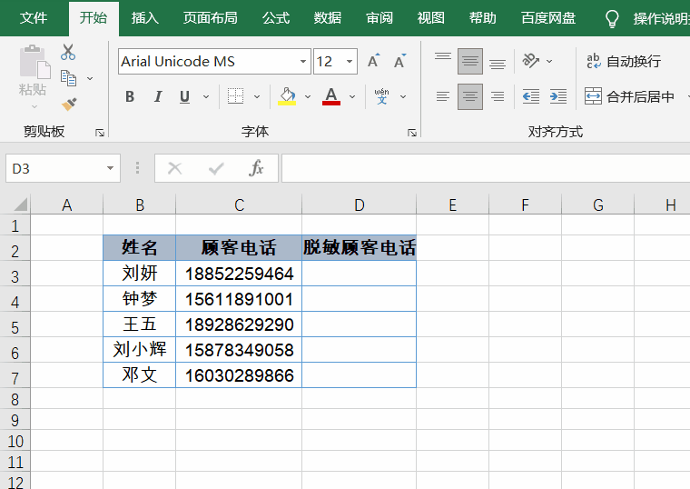Apply red font color A
Screen dimensions: 690x489
click(330, 96)
